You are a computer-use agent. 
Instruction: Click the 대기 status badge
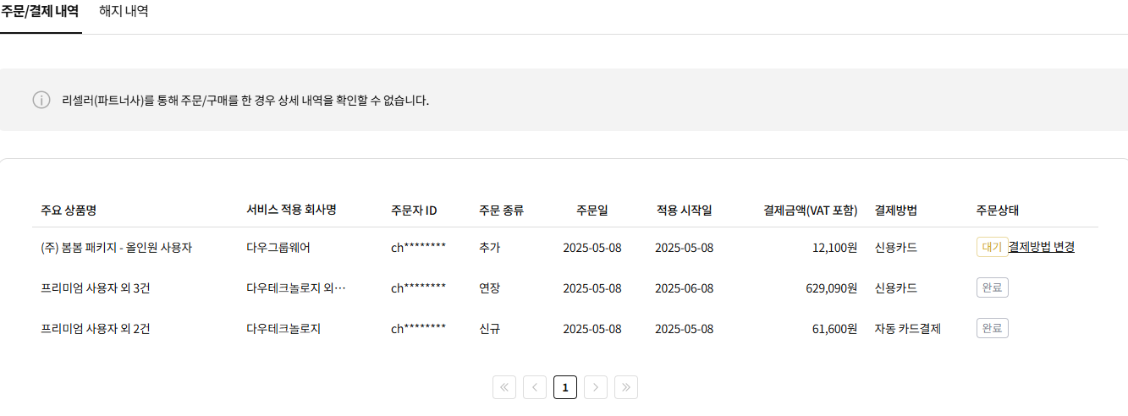[x=991, y=247]
